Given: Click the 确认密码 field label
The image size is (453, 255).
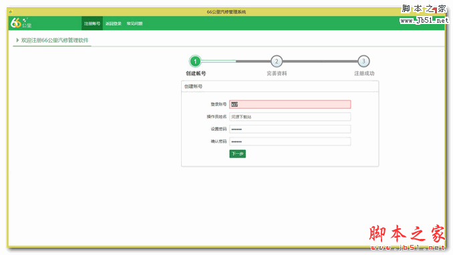Looking at the screenshot, I should [x=218, y=142].
